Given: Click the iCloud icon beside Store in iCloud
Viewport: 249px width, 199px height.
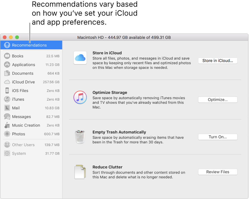Looking at the screenshot, I should coord(80,58).
